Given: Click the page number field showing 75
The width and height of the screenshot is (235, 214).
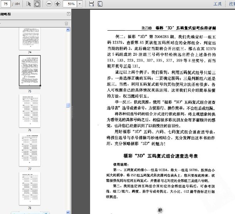Looking at the screenshot, I should coord(5,4).
